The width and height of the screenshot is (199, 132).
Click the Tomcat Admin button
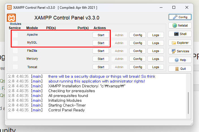pyautogui.click(x=119, y=67)
